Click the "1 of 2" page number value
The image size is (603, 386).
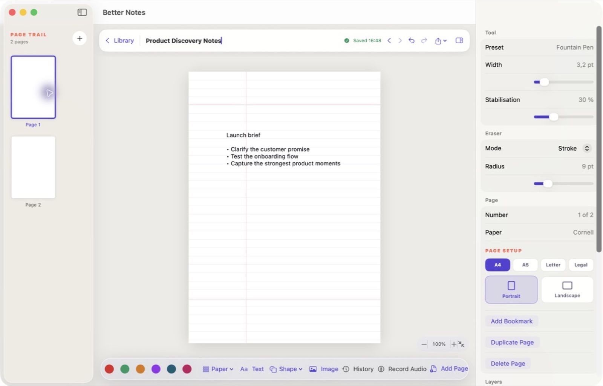[585, 215]
